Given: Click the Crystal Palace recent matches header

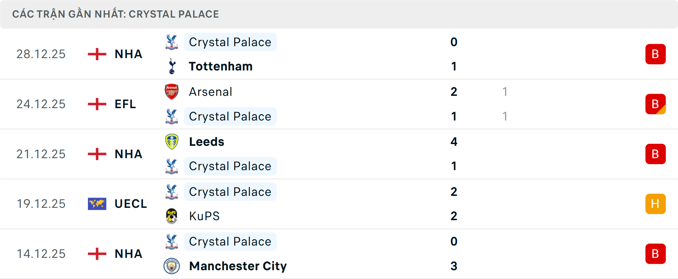Looking at the screenshot, I should pos(115,14).
